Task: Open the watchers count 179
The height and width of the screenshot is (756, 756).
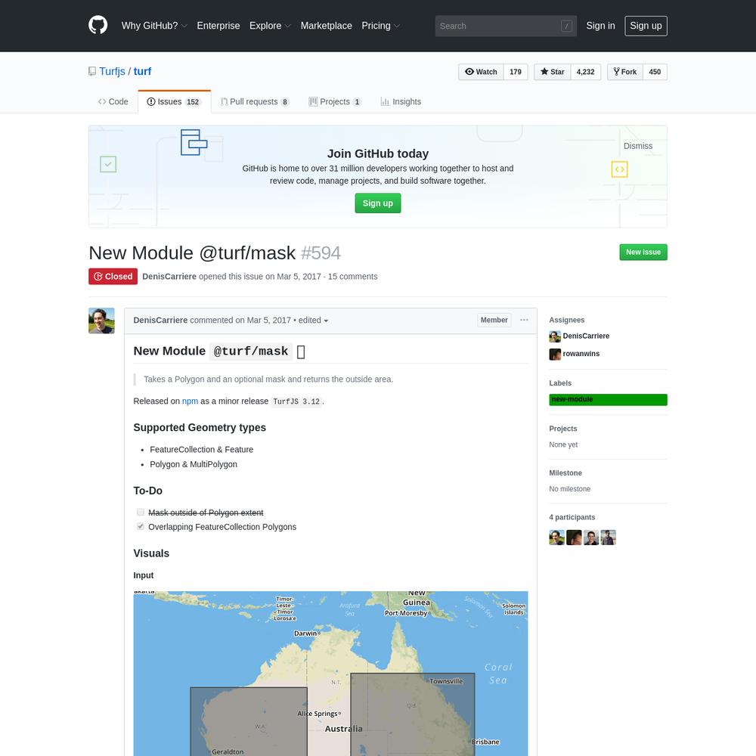Action: 516,72
